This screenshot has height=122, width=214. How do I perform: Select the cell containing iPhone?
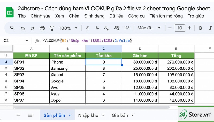pyautogui.click(x=67, y=62)
